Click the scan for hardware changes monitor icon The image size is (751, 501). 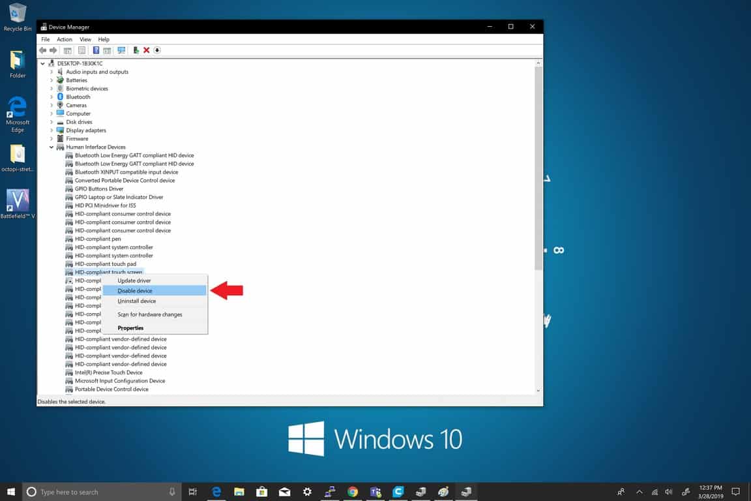121,50
